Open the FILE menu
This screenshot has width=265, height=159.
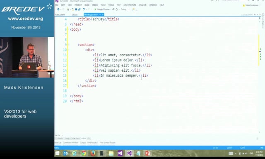56,5
